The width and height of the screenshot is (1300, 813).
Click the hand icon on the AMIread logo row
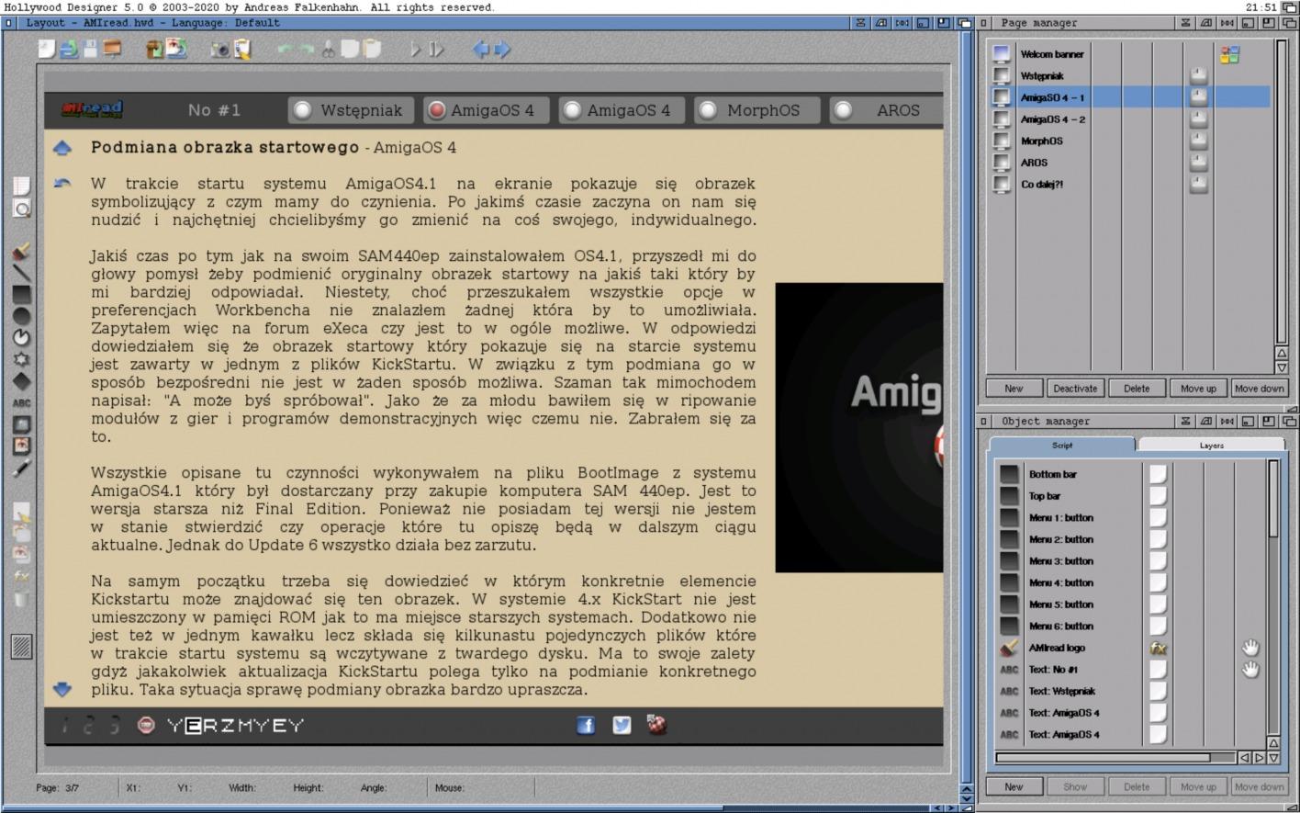coord(1250,648)
